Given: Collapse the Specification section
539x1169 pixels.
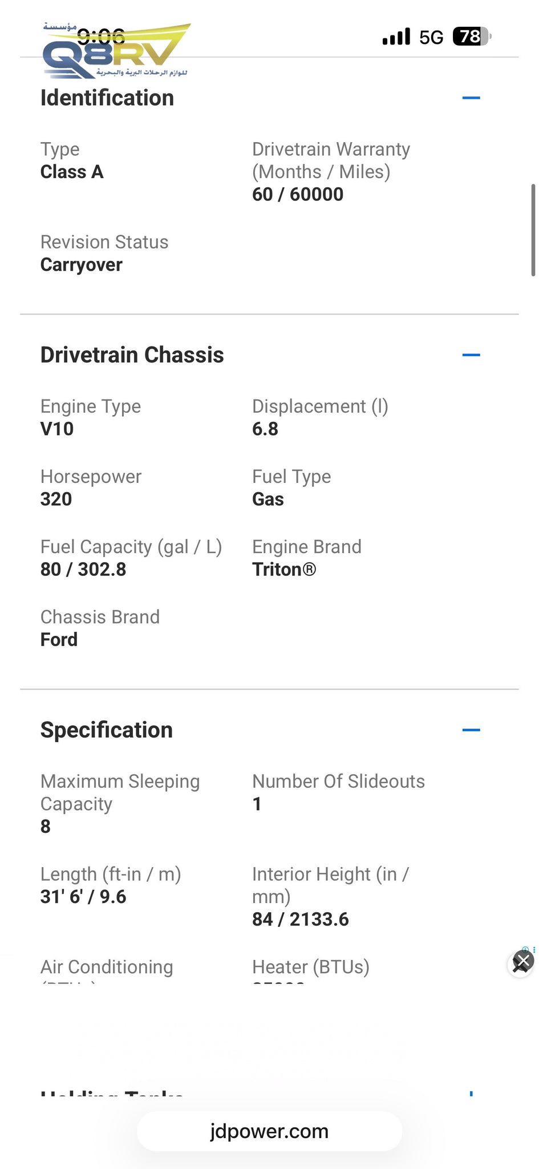Looking at the screenshot, I should coord(471,730).
